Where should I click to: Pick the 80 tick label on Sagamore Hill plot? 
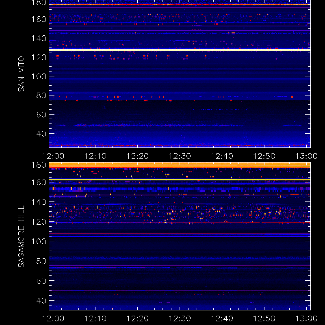click(x=41, y=261)
